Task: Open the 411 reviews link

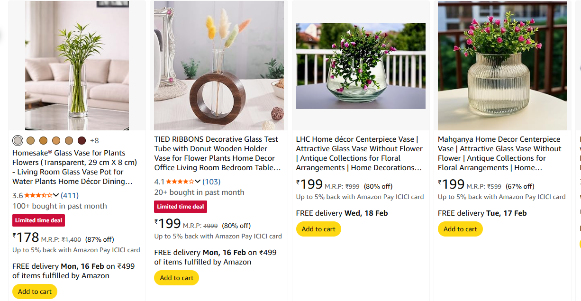Action: (70, 195)
